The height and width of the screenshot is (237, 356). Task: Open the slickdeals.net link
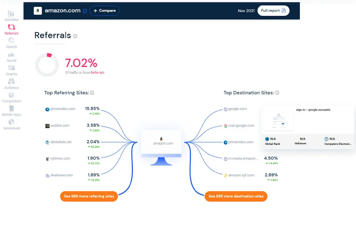pyautogui.click(x=61, y=142)
